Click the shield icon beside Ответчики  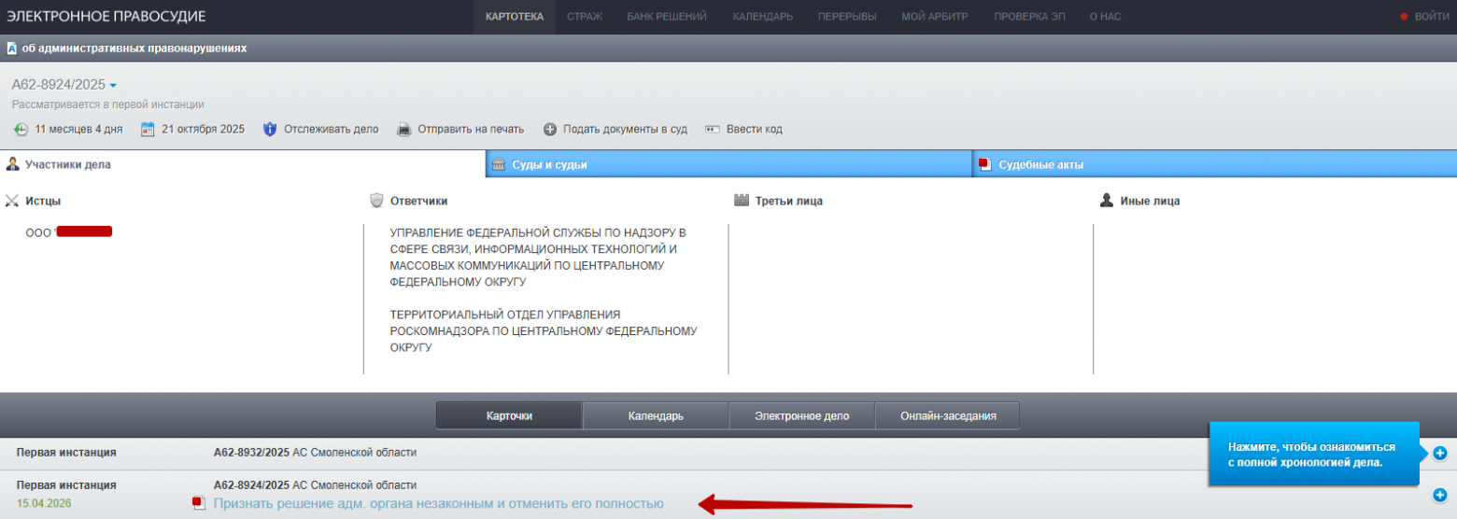click(x=377, y=201)
